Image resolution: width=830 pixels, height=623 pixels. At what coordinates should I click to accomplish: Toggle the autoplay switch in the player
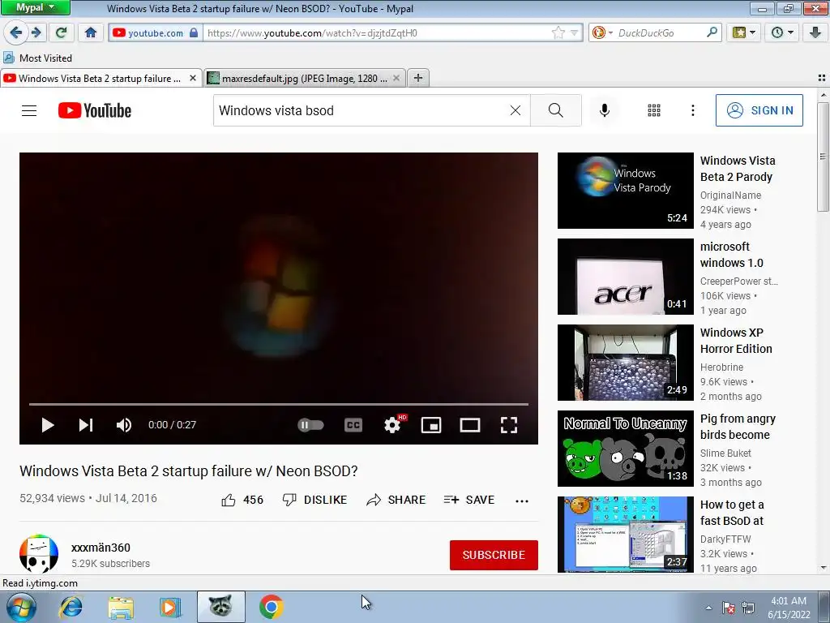pyautogui.click(x=310, y=425)
